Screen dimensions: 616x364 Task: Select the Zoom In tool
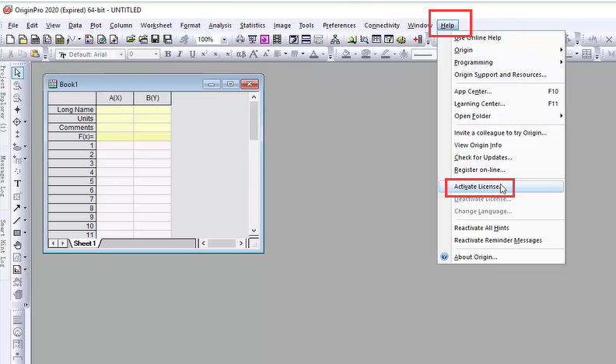[x=17, y=86]
